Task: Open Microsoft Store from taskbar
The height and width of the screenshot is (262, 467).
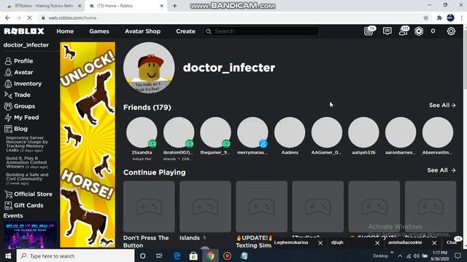Action: pos(193,255)
